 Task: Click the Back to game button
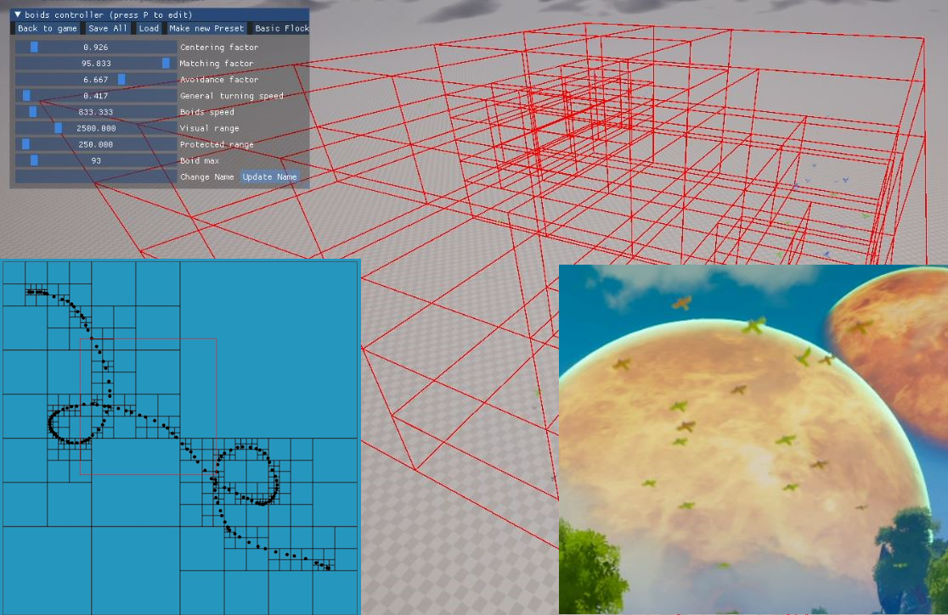click(48, 29)
